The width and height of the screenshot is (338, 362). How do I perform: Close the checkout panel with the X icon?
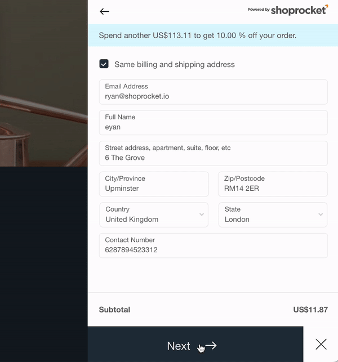tap(321, 344)
